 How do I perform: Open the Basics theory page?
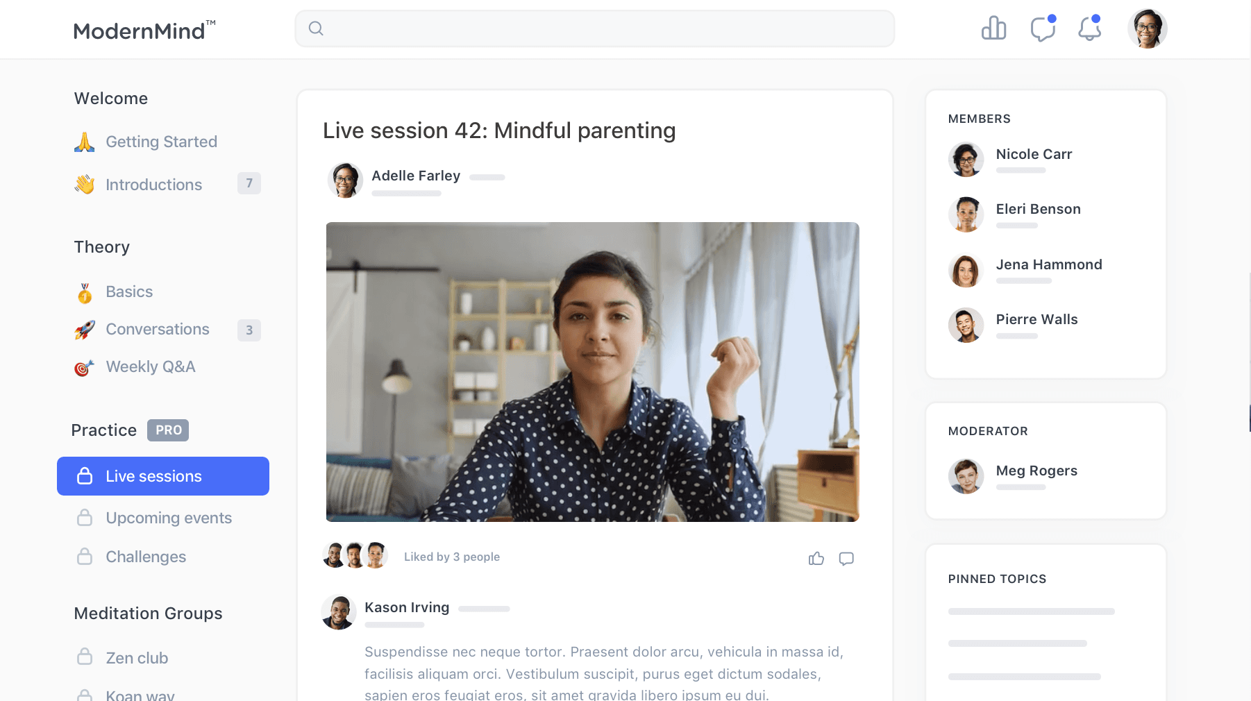click(129, 292)
